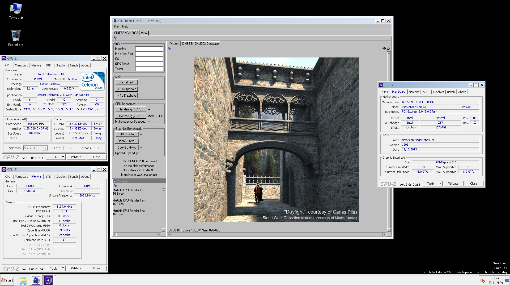The height and width of the screenshot is (286, 510).
Task: Open the Graphics tab in the top-left CPU-Z window
Action: pos(61,65)
